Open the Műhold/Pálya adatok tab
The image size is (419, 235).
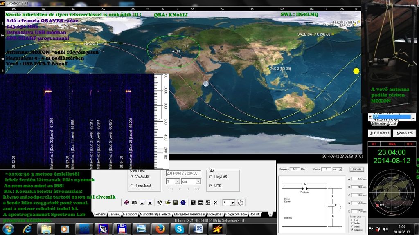pyautogui.click(x=155, y=214)
